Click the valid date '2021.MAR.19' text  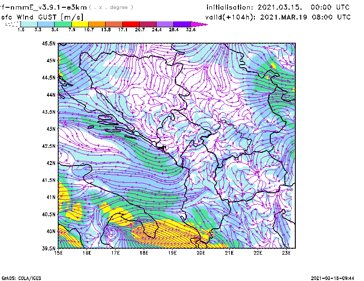[x=283, y=17]
